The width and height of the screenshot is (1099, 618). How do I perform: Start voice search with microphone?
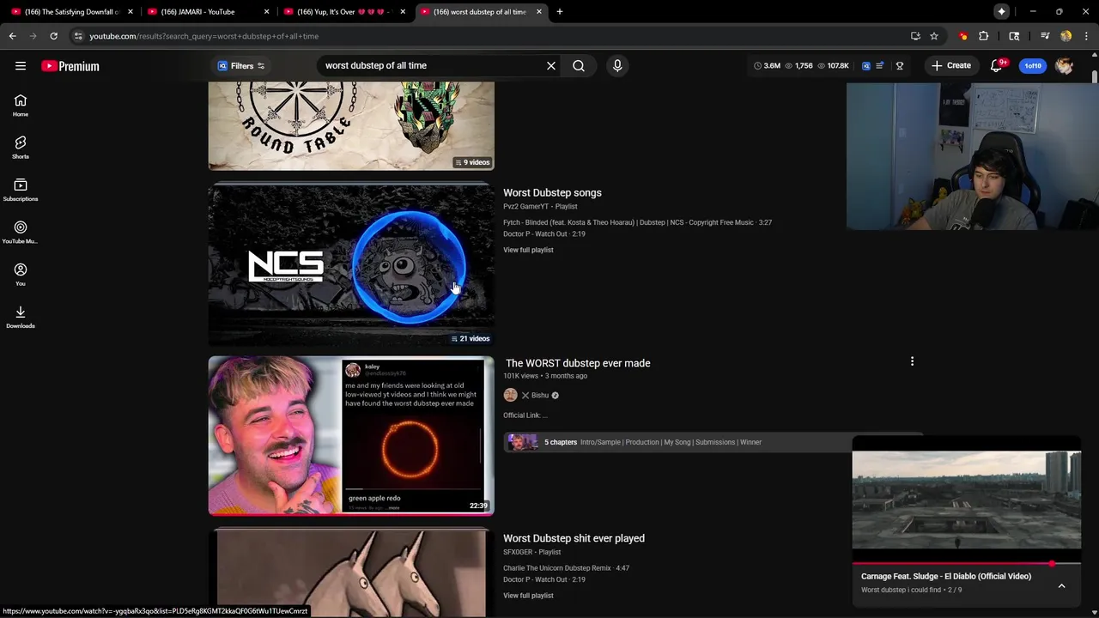pos(617,65)
